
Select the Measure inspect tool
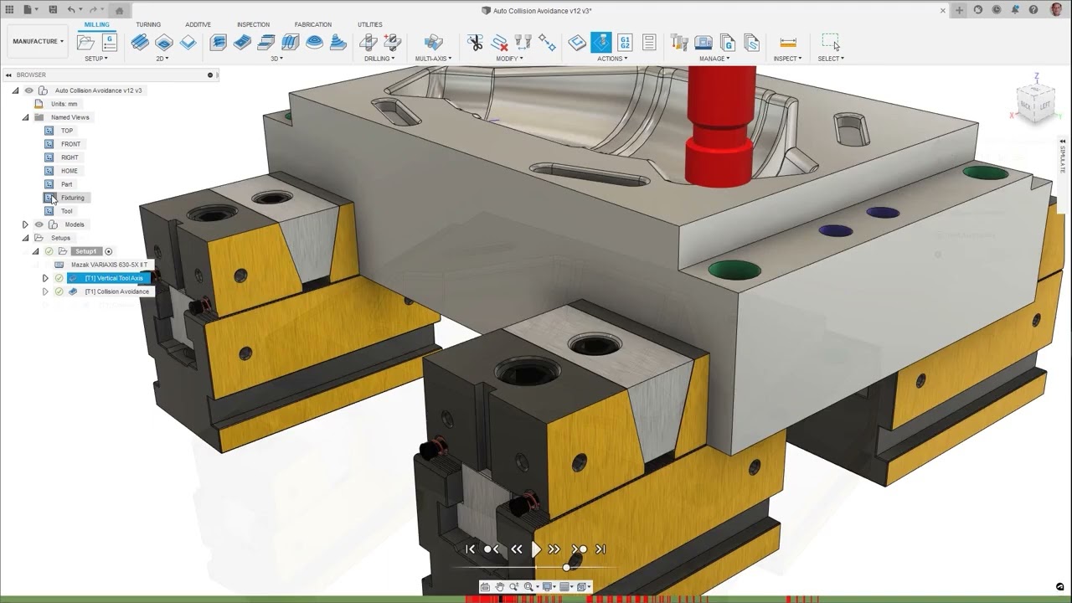787,42
